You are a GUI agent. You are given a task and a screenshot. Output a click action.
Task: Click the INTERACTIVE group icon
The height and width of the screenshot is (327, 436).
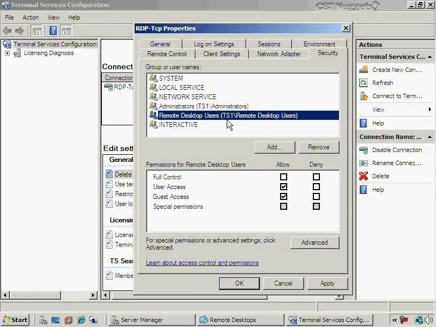point(154,124)
